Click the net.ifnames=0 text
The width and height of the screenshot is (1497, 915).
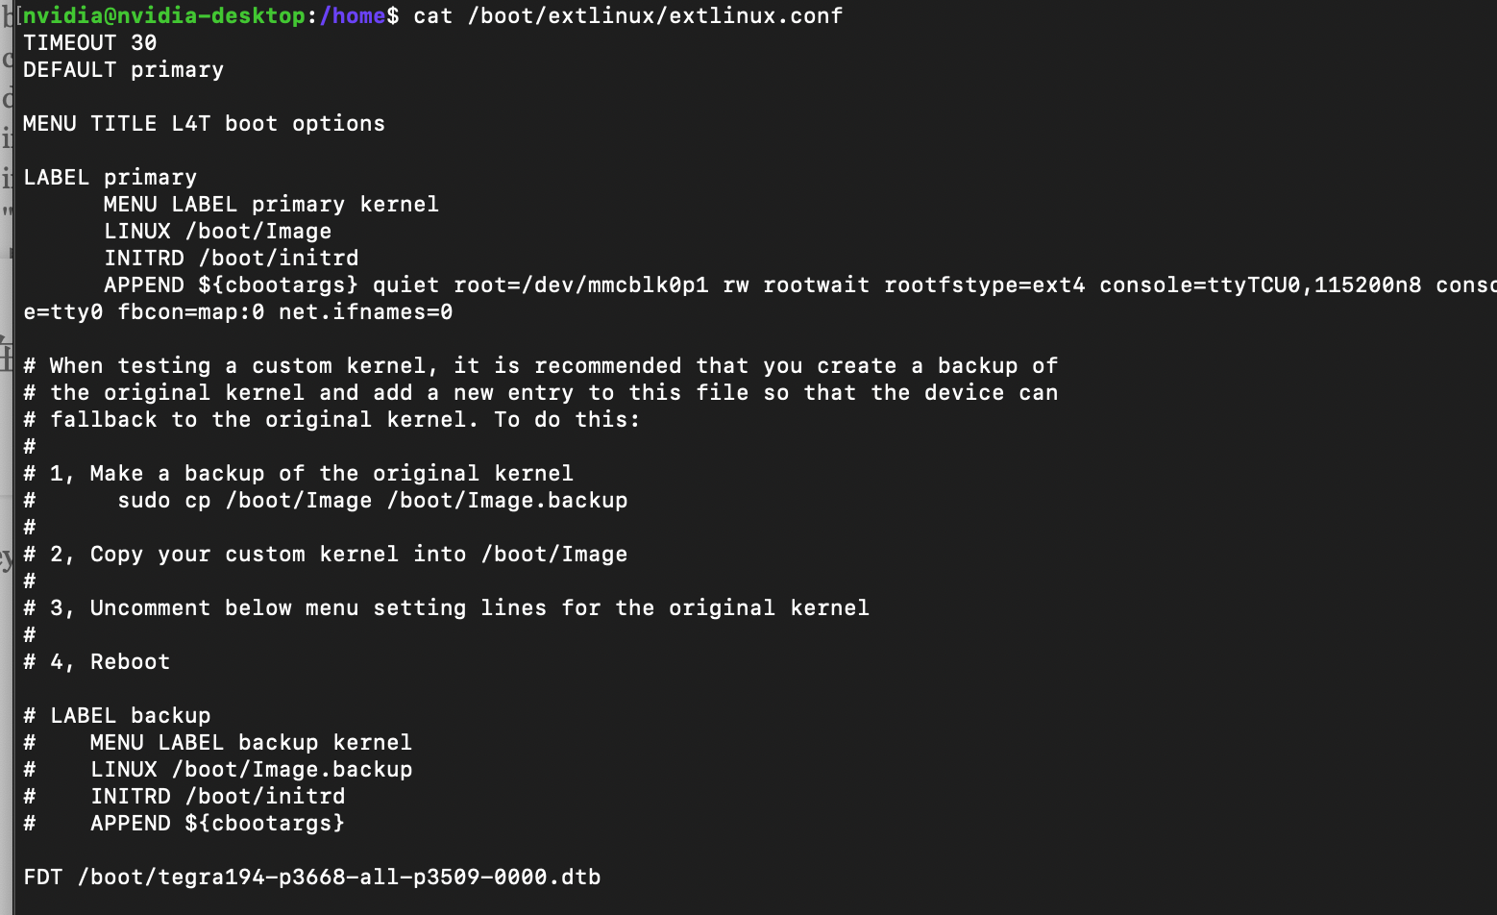pos(366,311)
